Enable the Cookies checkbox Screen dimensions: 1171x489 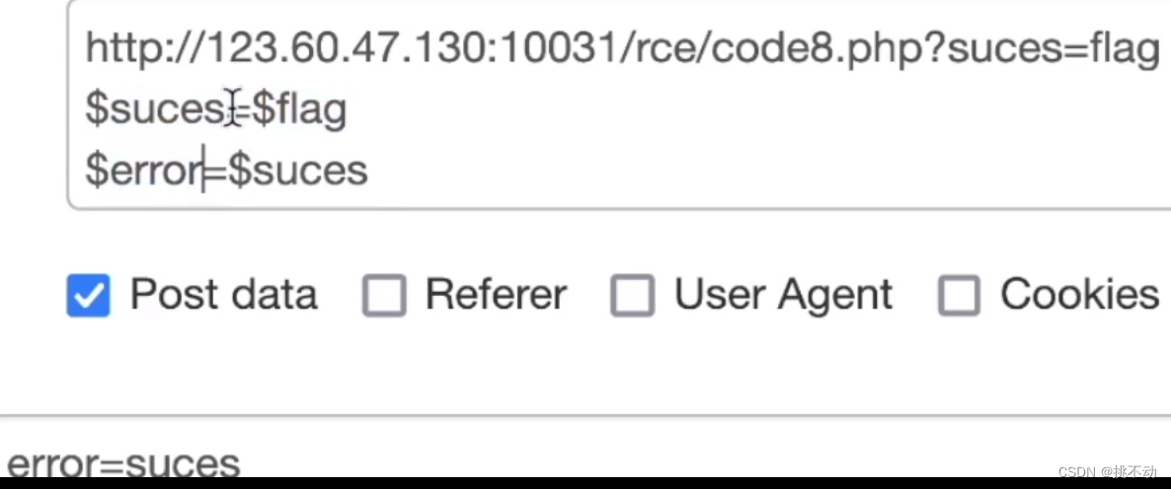[x=959, y=296]
